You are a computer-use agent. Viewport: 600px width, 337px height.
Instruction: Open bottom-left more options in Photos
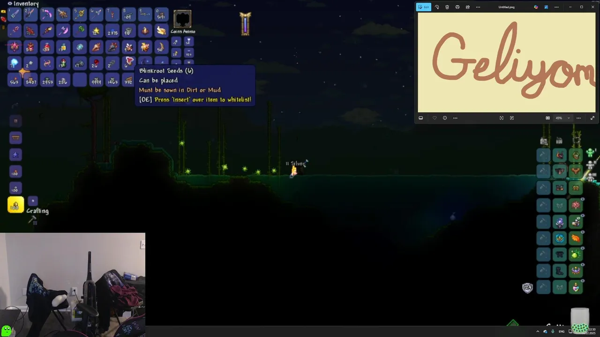coord(455,118)
